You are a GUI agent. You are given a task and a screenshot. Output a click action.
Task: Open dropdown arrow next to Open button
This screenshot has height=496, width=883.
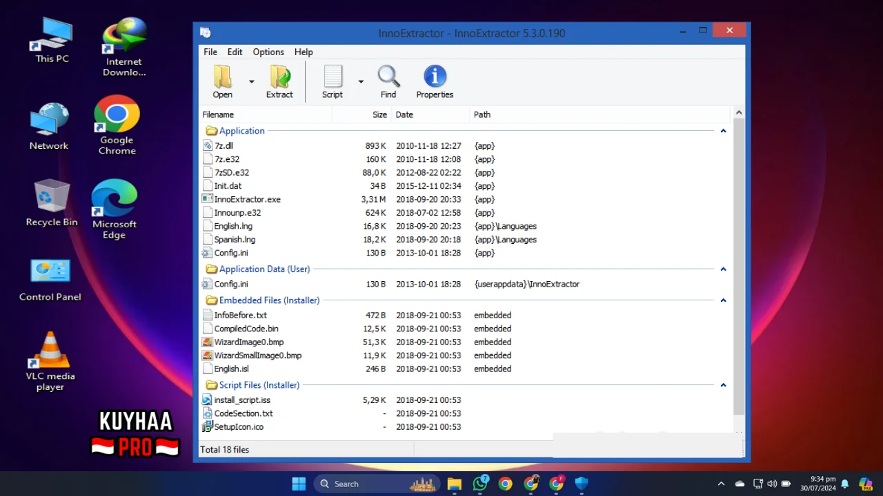[251, 81]
